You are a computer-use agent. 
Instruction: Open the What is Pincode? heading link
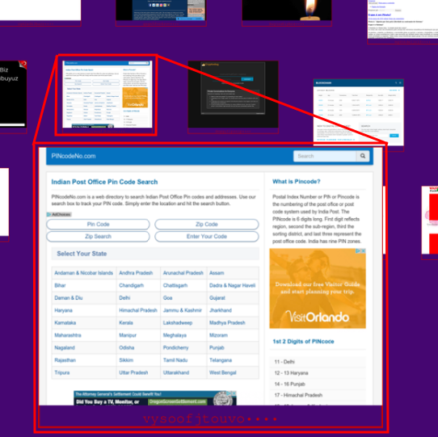(296, 182)
